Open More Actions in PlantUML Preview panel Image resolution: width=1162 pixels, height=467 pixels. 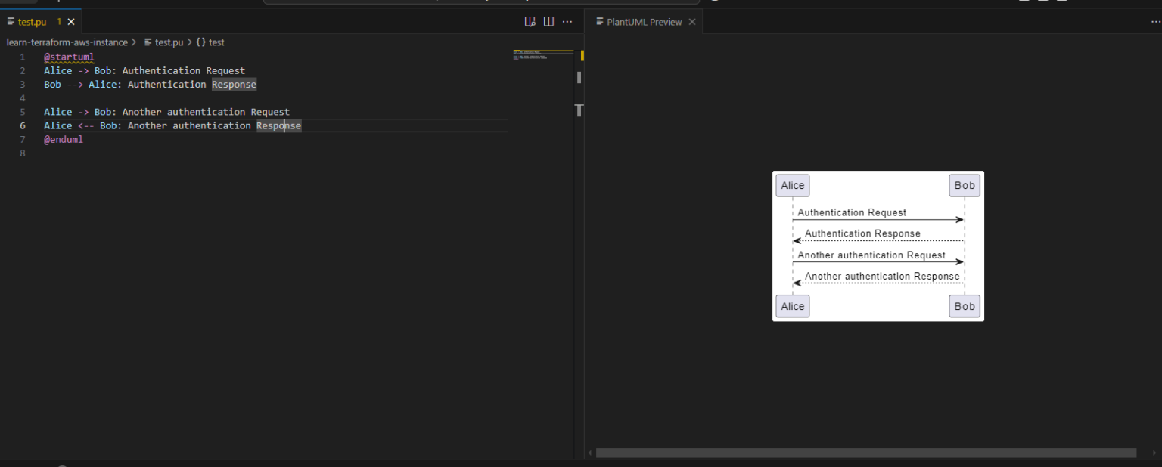tap(1155, 21)
